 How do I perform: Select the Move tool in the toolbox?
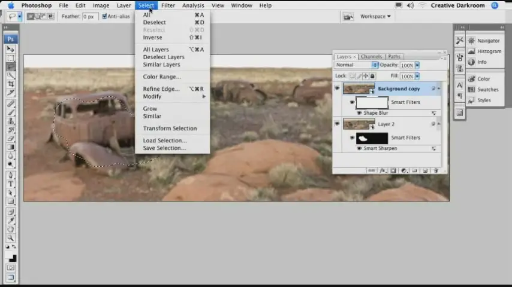[x=11, y=49]
